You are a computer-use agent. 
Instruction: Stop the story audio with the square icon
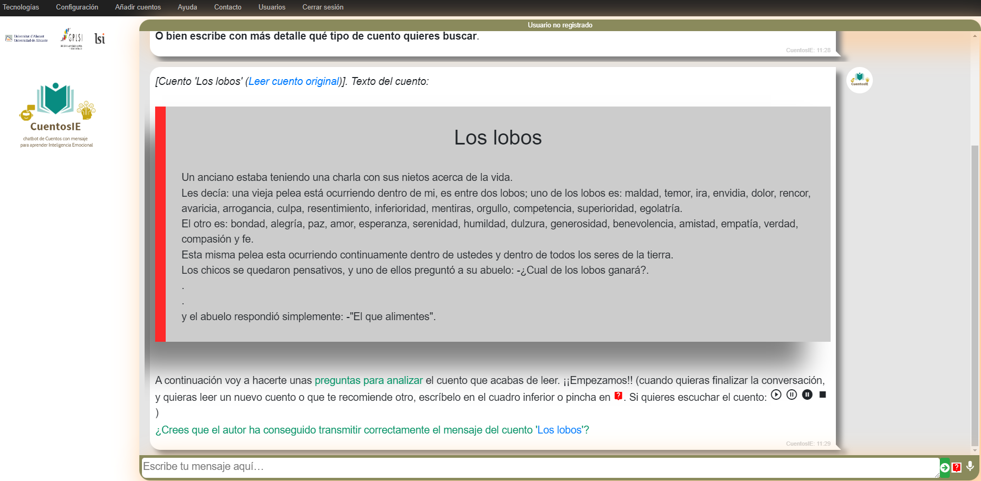click(x=822, y=395)
